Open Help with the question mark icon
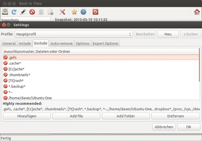The height and width of the screenshot is (141, 202). point(83,12)
